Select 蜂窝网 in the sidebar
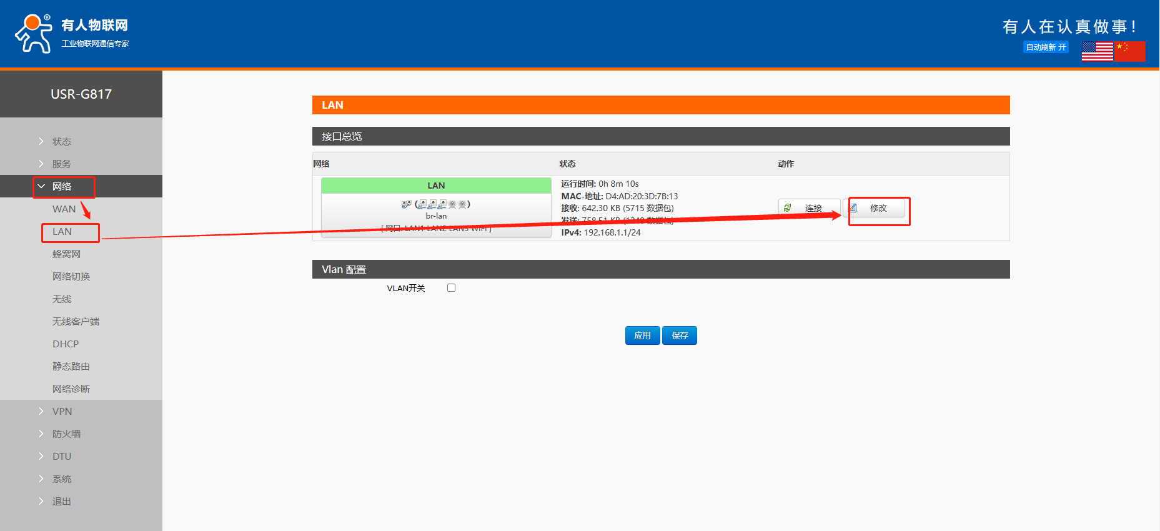1160x531 pixels. (x=66, y=254)
